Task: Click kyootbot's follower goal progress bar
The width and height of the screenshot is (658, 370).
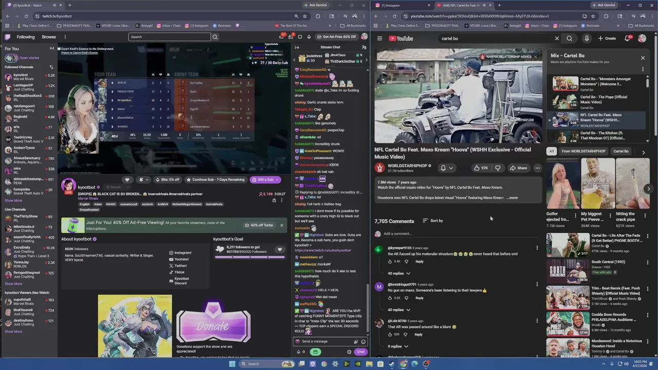Action: click(x=249, y=256)
